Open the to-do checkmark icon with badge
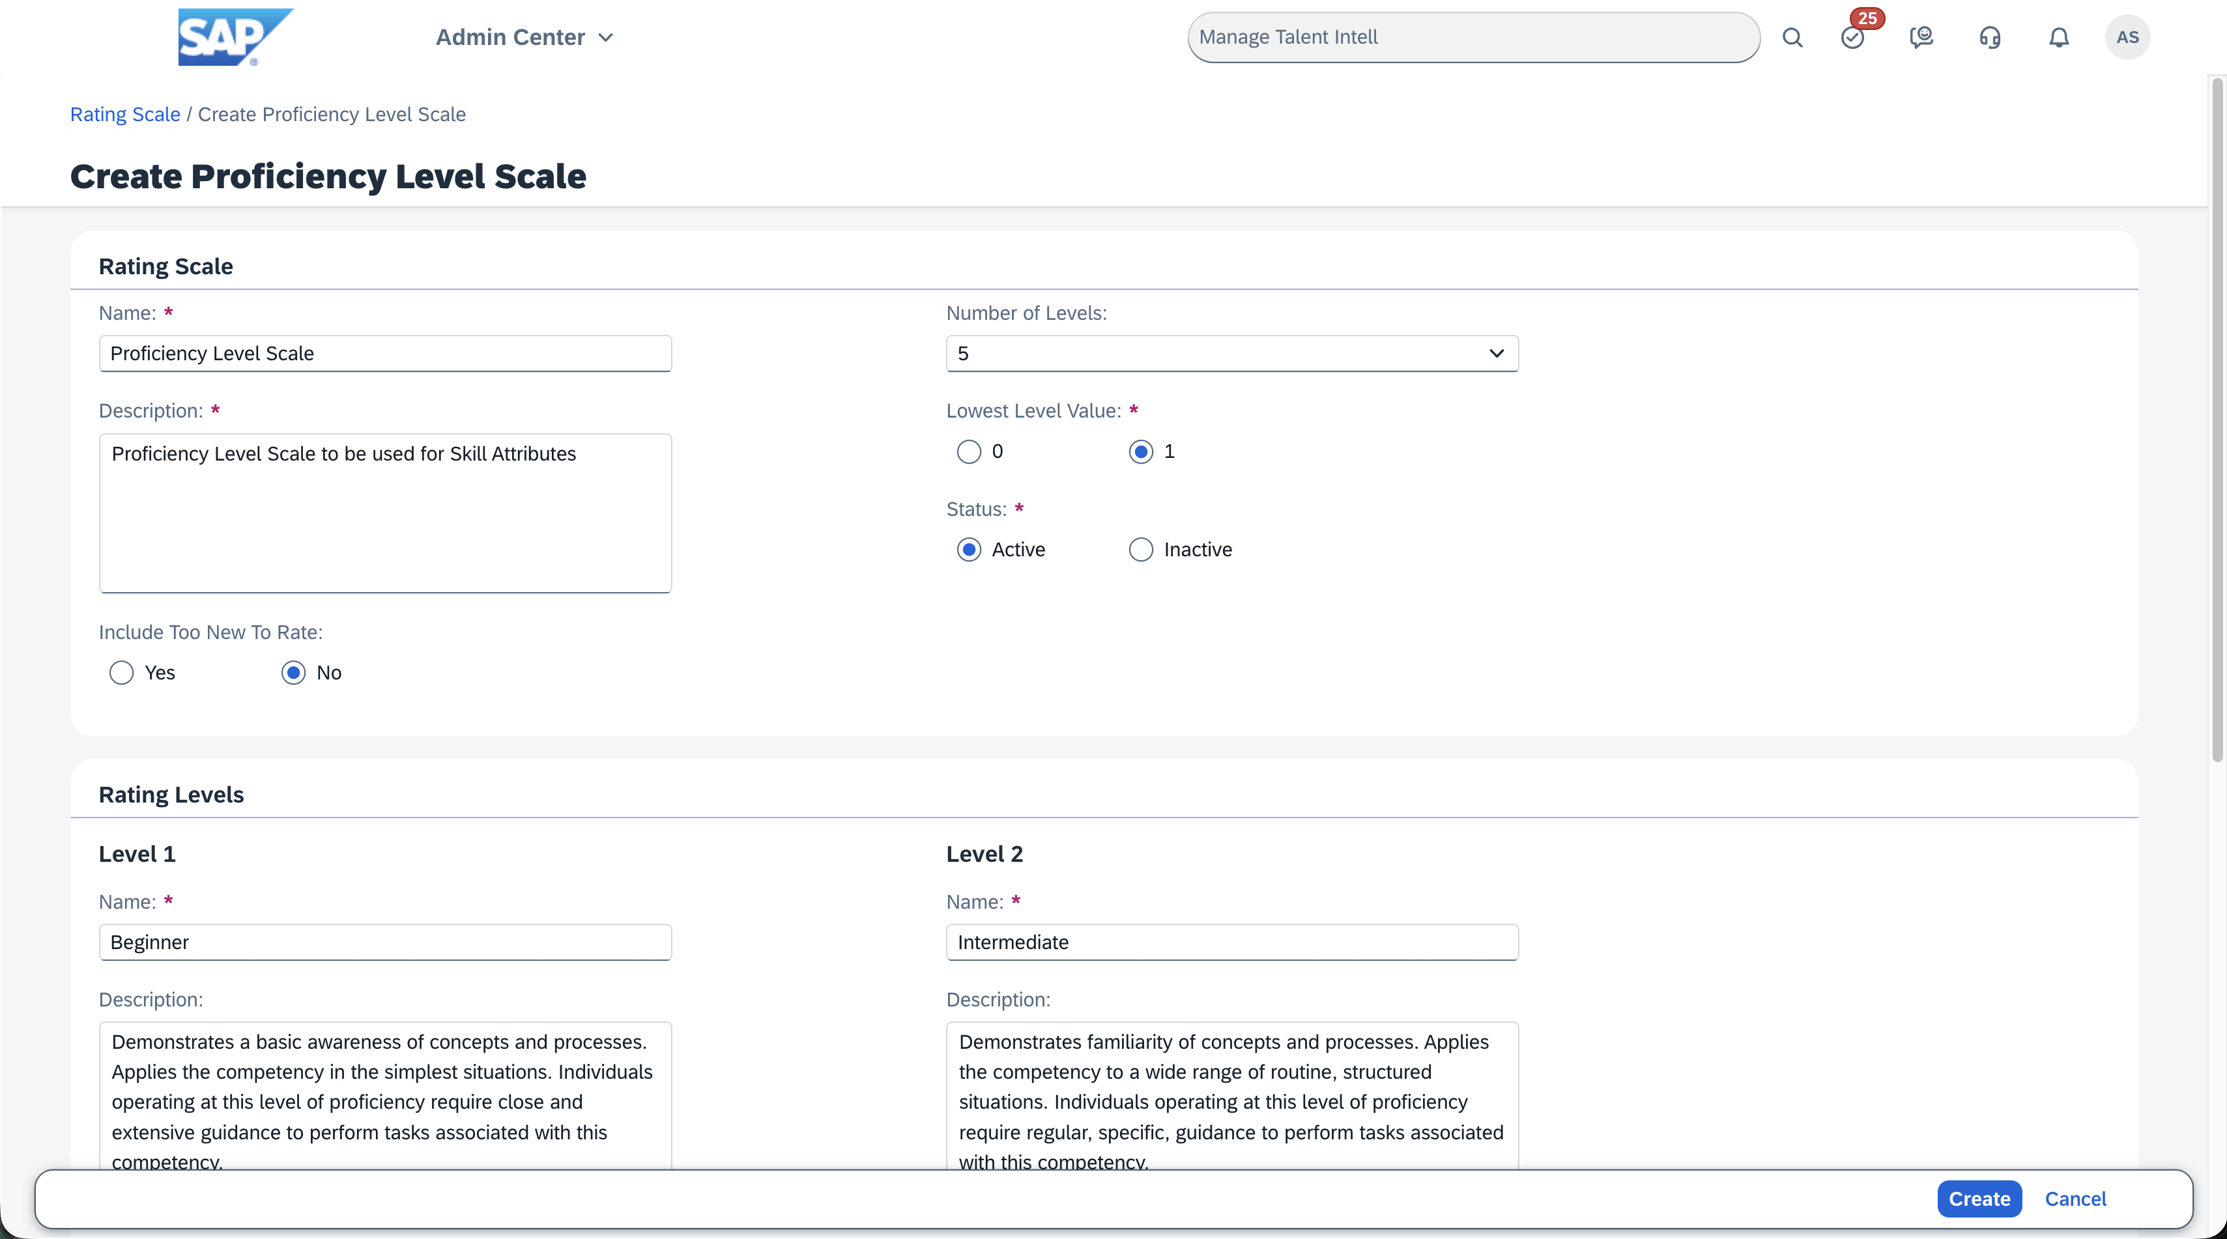 [x=1852, y=37]
